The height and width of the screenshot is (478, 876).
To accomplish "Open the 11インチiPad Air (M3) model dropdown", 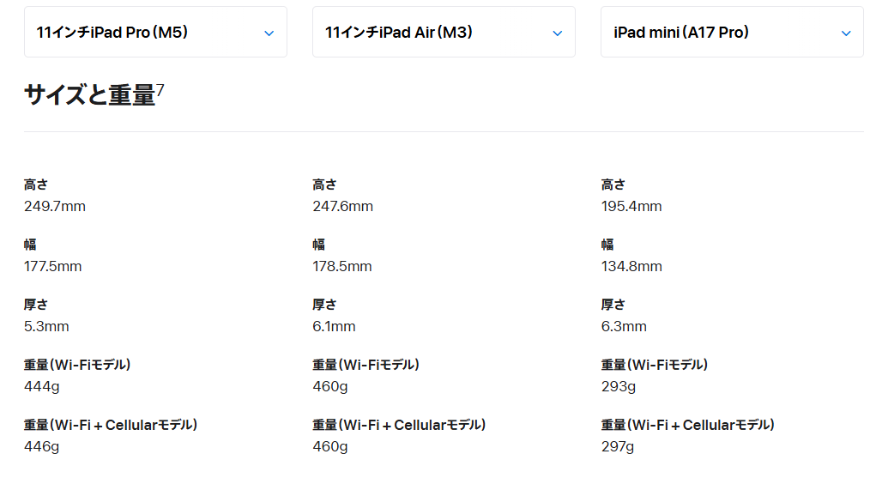I will pyautogui.click(x=444, y=32).
